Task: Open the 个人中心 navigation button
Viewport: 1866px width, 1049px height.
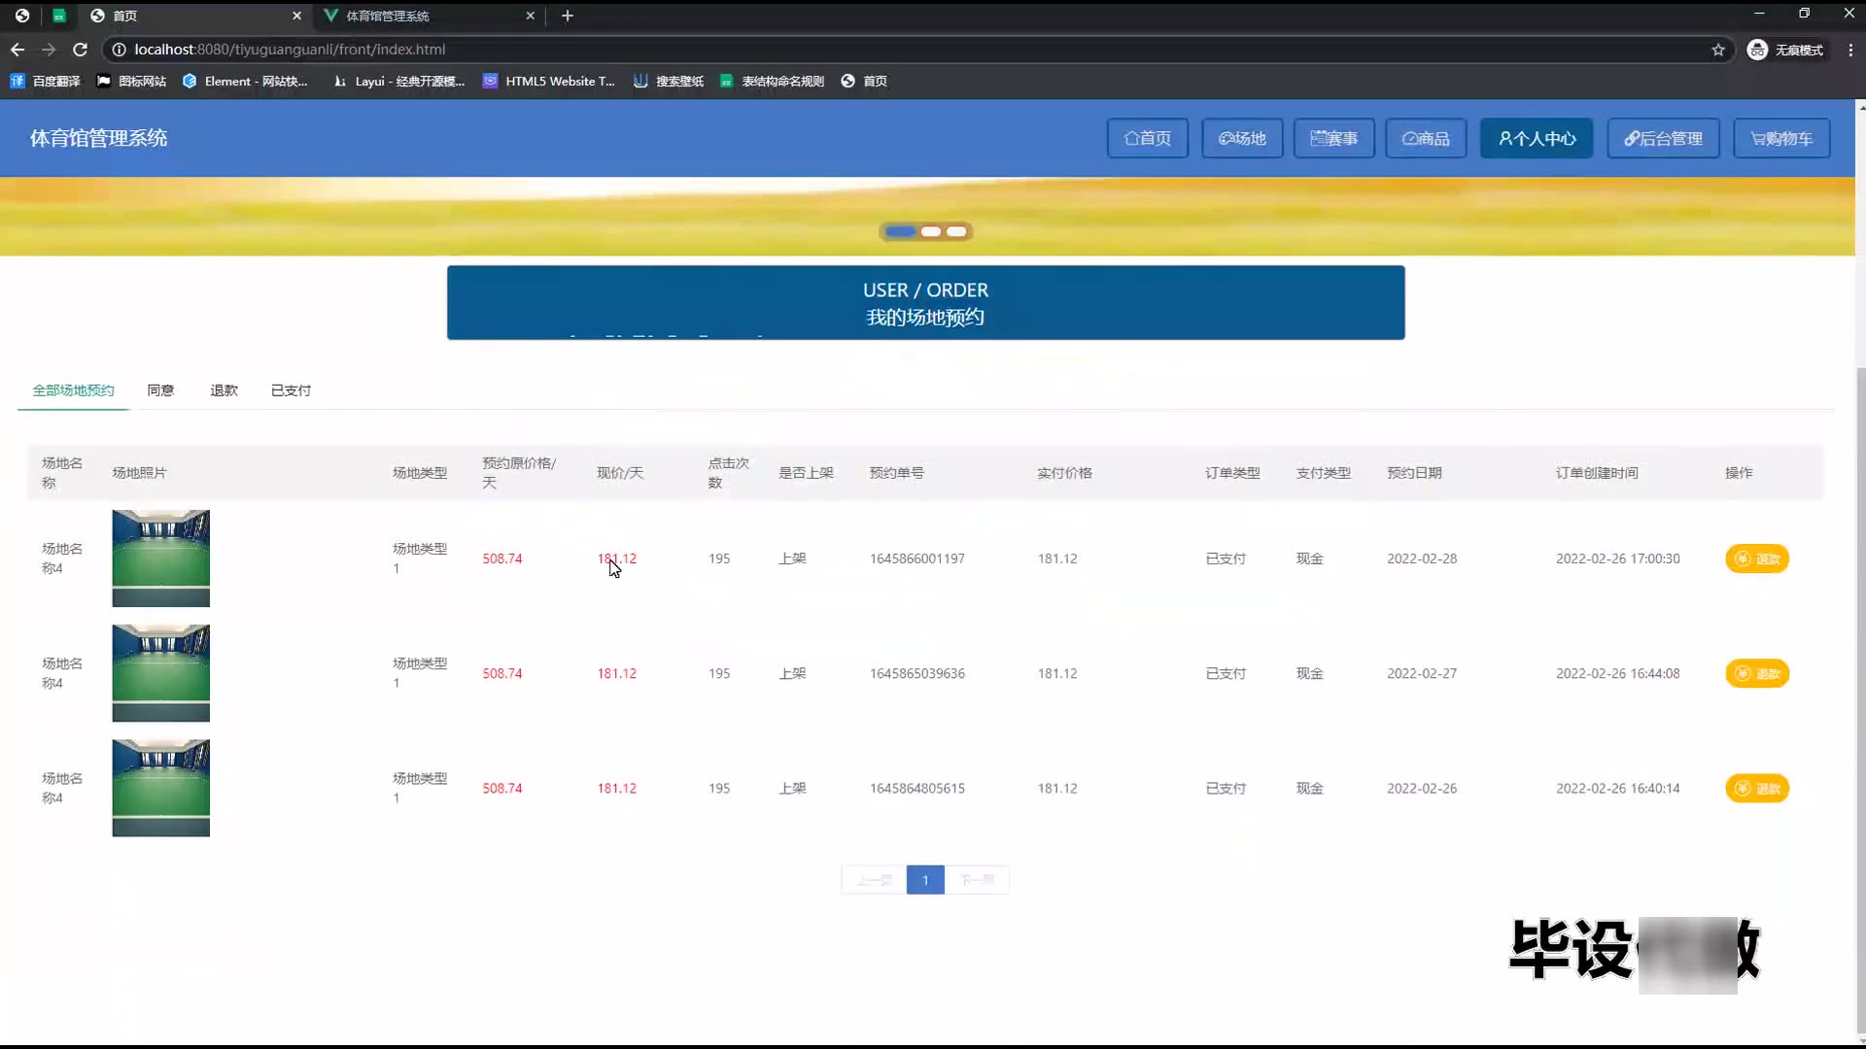Action: pyautogui.click(x=1537, y=139)
